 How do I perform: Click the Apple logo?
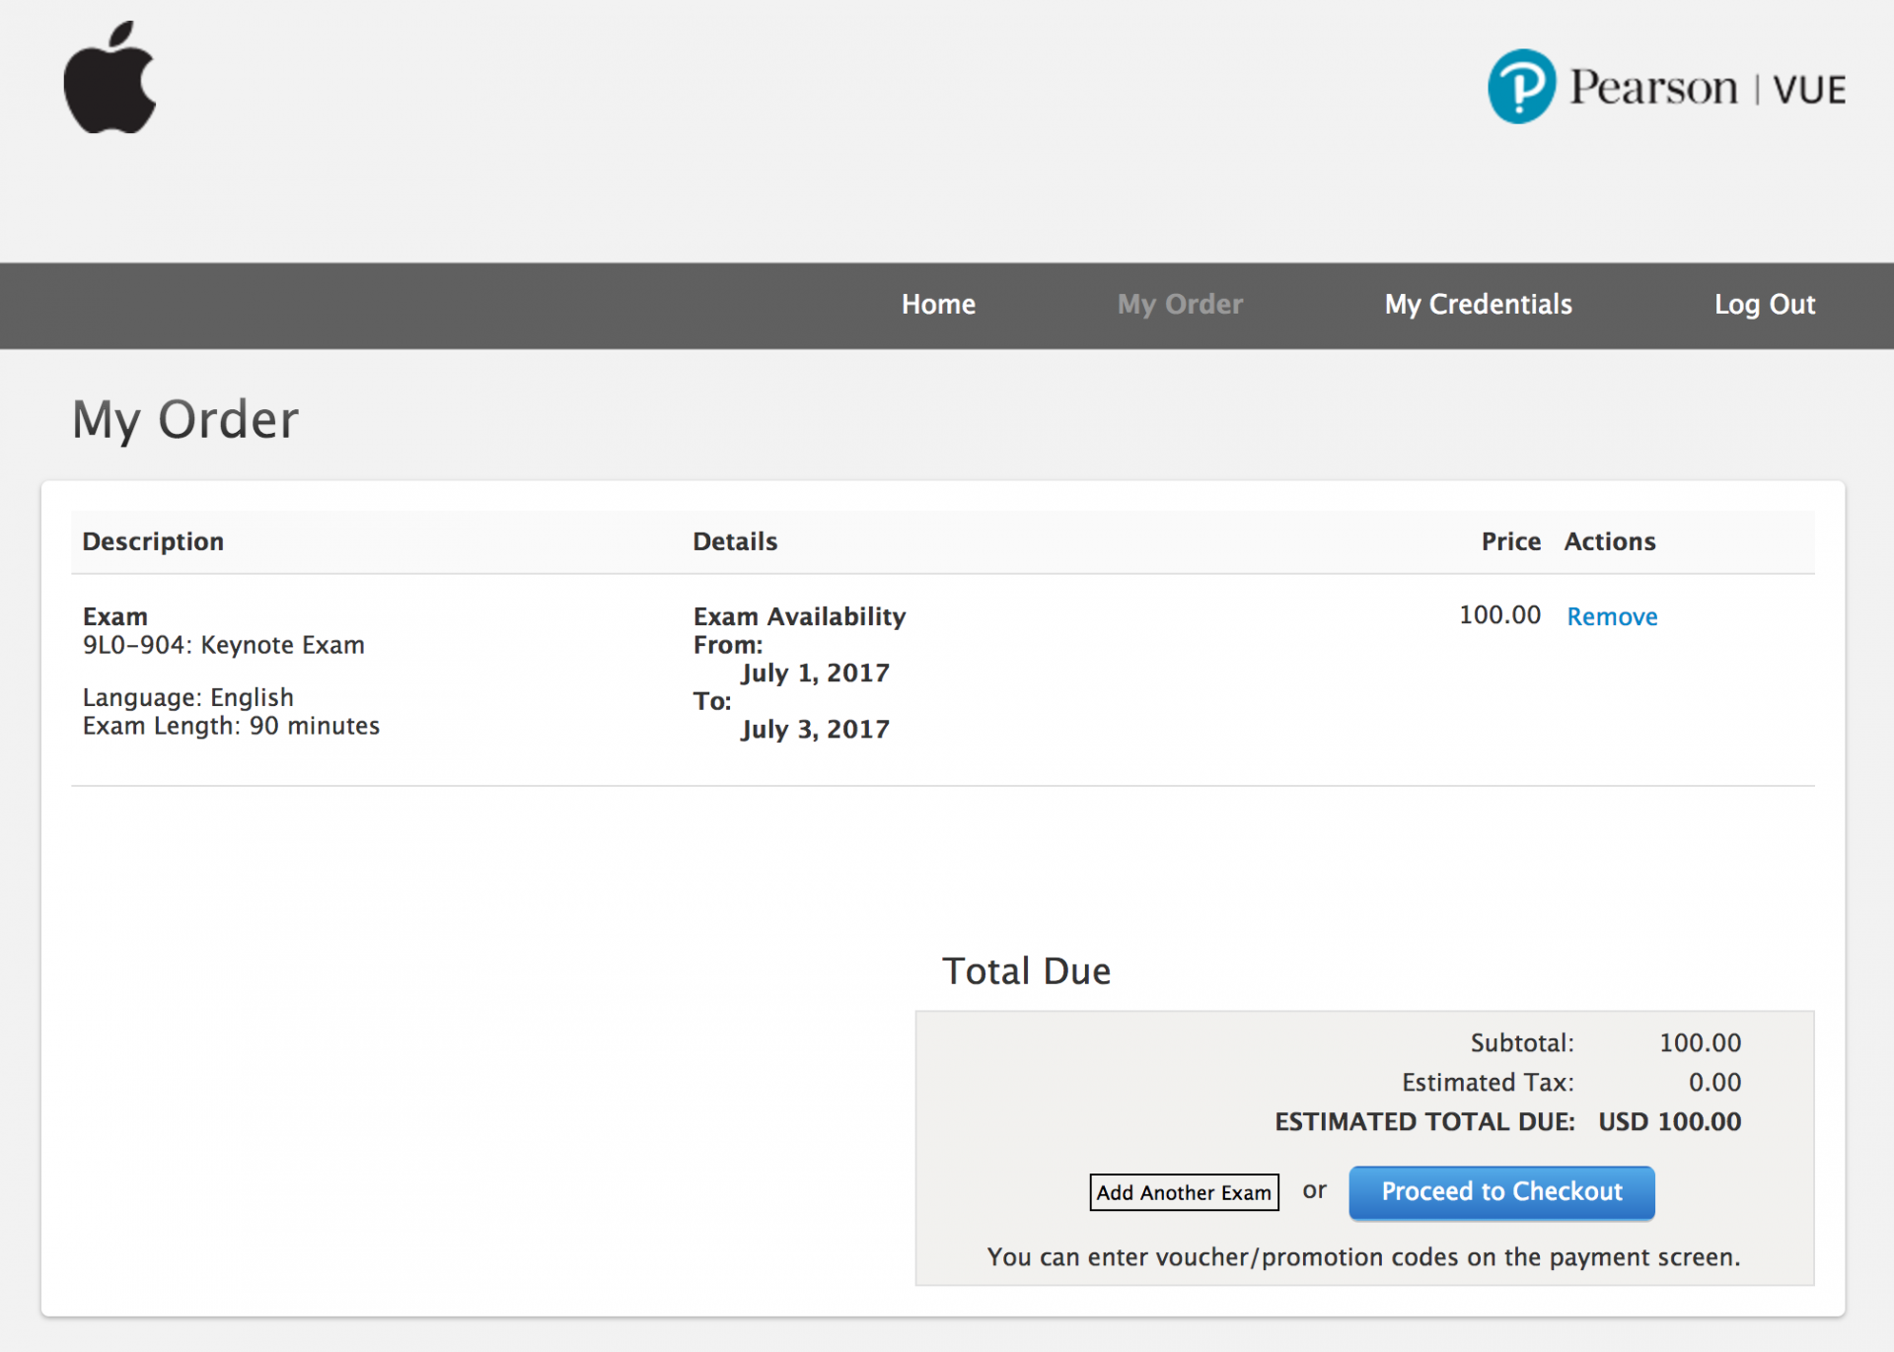click(x=109, y=79)
